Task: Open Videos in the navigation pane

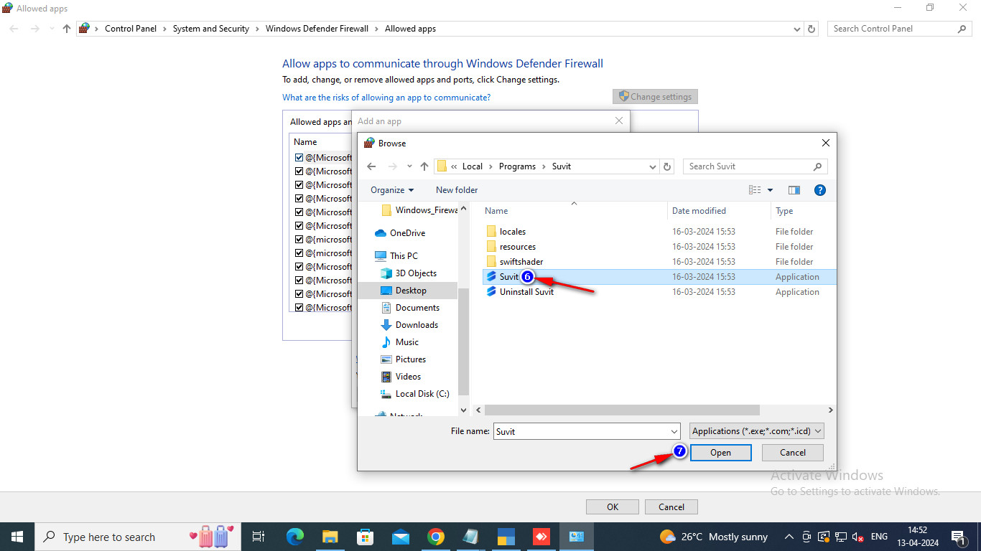Action: coord(408,377)
